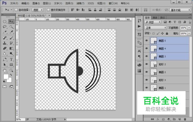Select the Clone Stamp tool
This screenshot has width=193, height=122.
5,43
